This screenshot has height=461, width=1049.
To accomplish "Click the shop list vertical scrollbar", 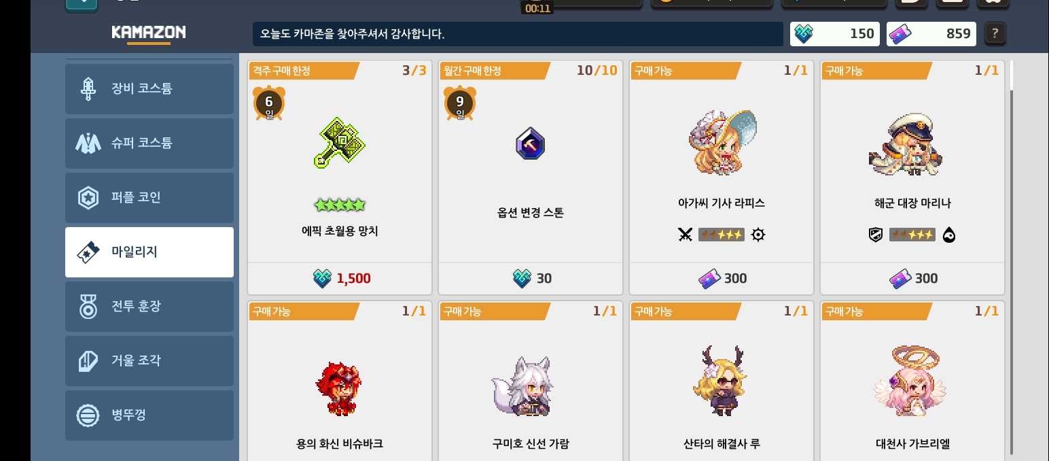I will [1012, 258].
